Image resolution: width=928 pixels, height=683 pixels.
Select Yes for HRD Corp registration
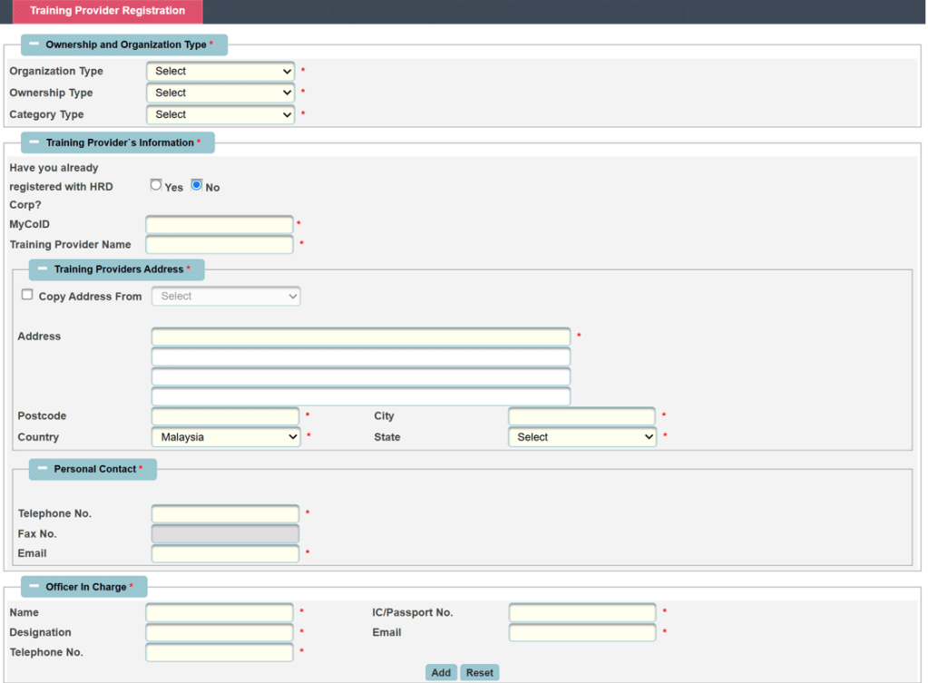(156, 185)
